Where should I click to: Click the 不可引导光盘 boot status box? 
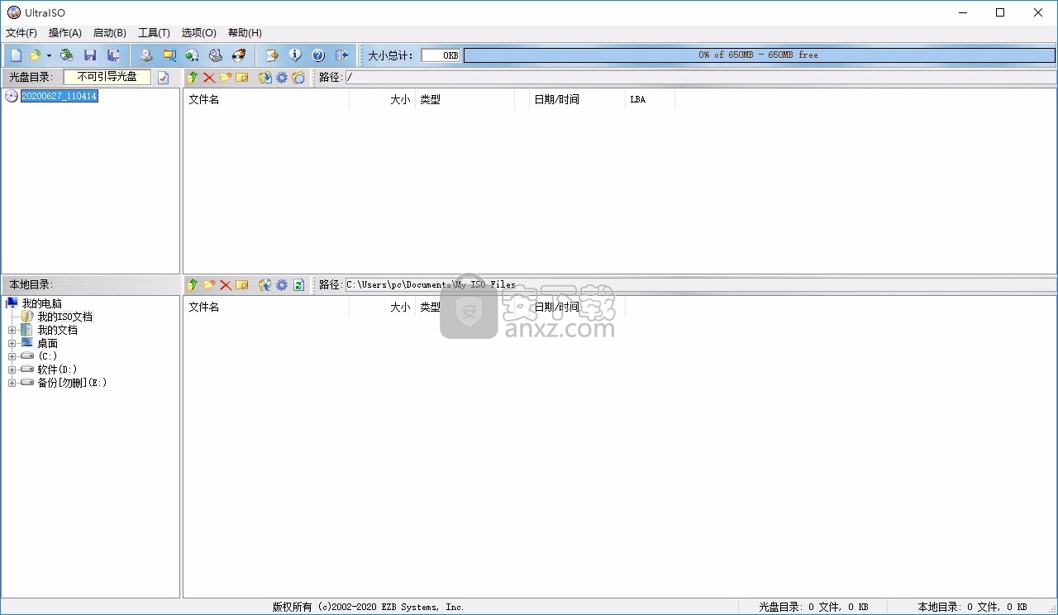point(107,77)
